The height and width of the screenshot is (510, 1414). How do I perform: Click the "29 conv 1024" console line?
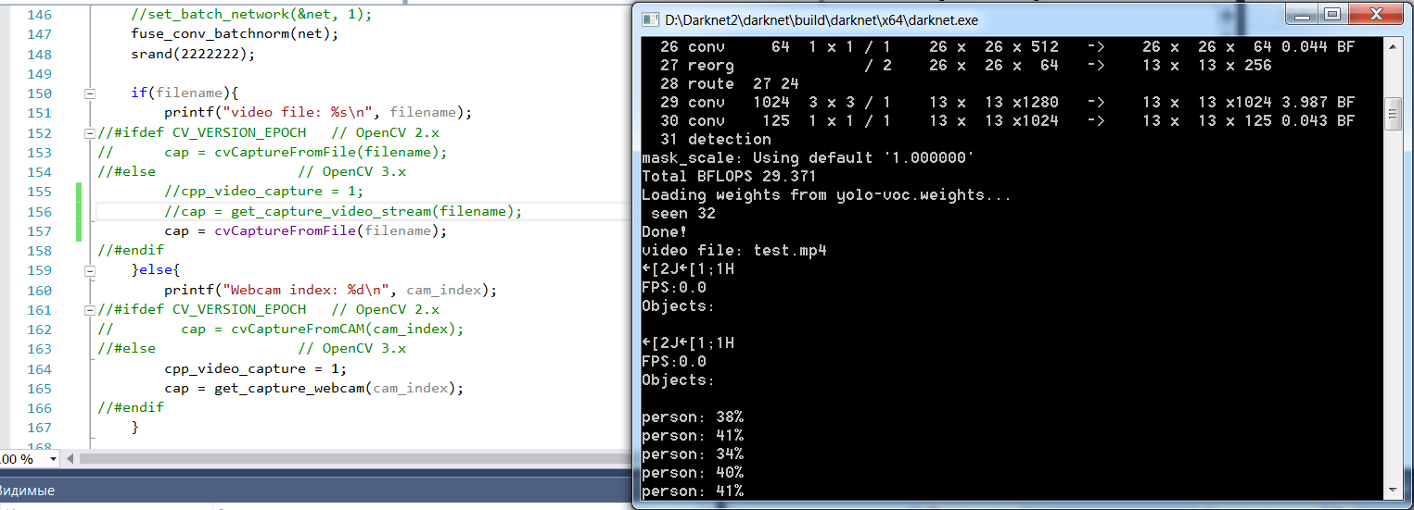tap(1007, 102)
